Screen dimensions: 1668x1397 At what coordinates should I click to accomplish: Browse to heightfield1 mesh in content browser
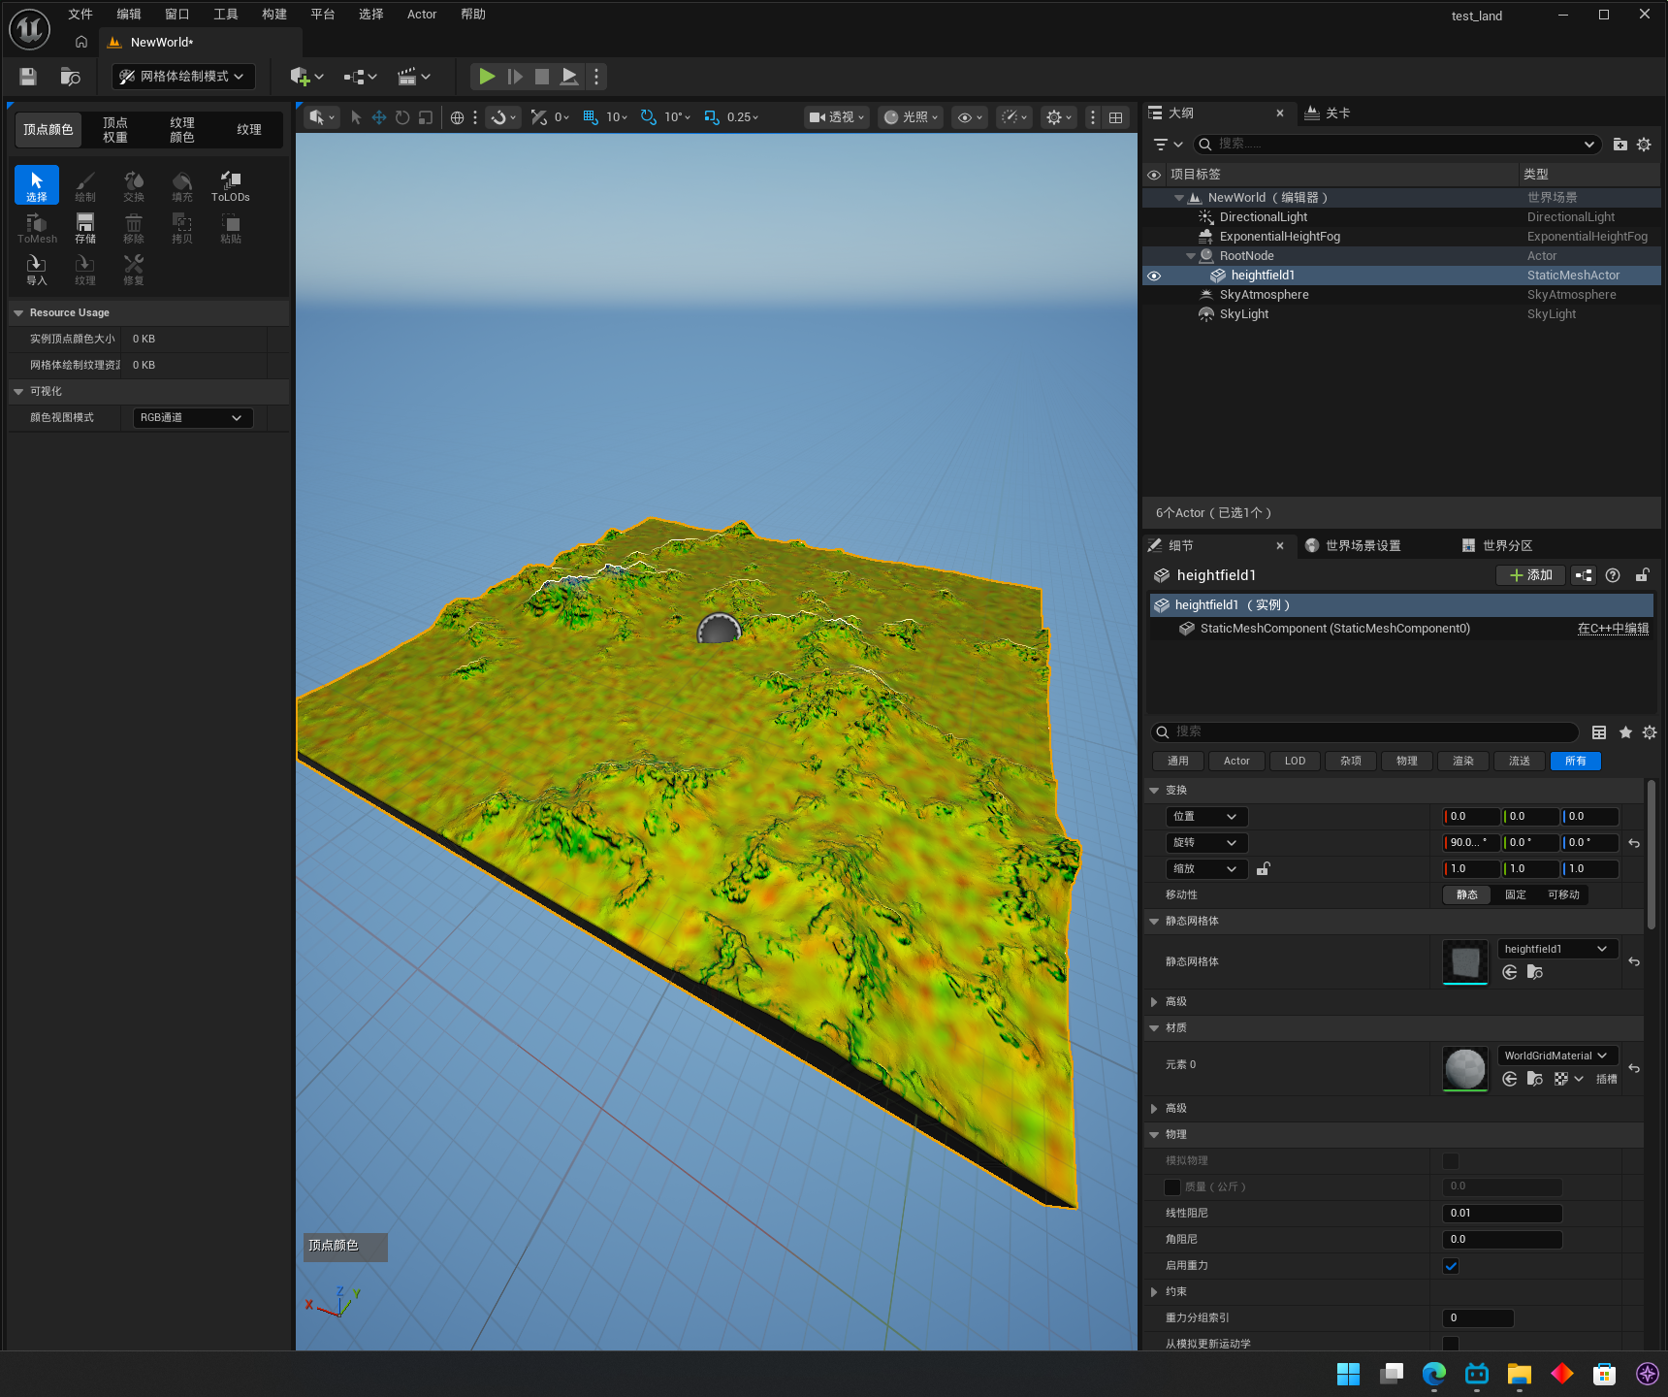point(1534,972)
